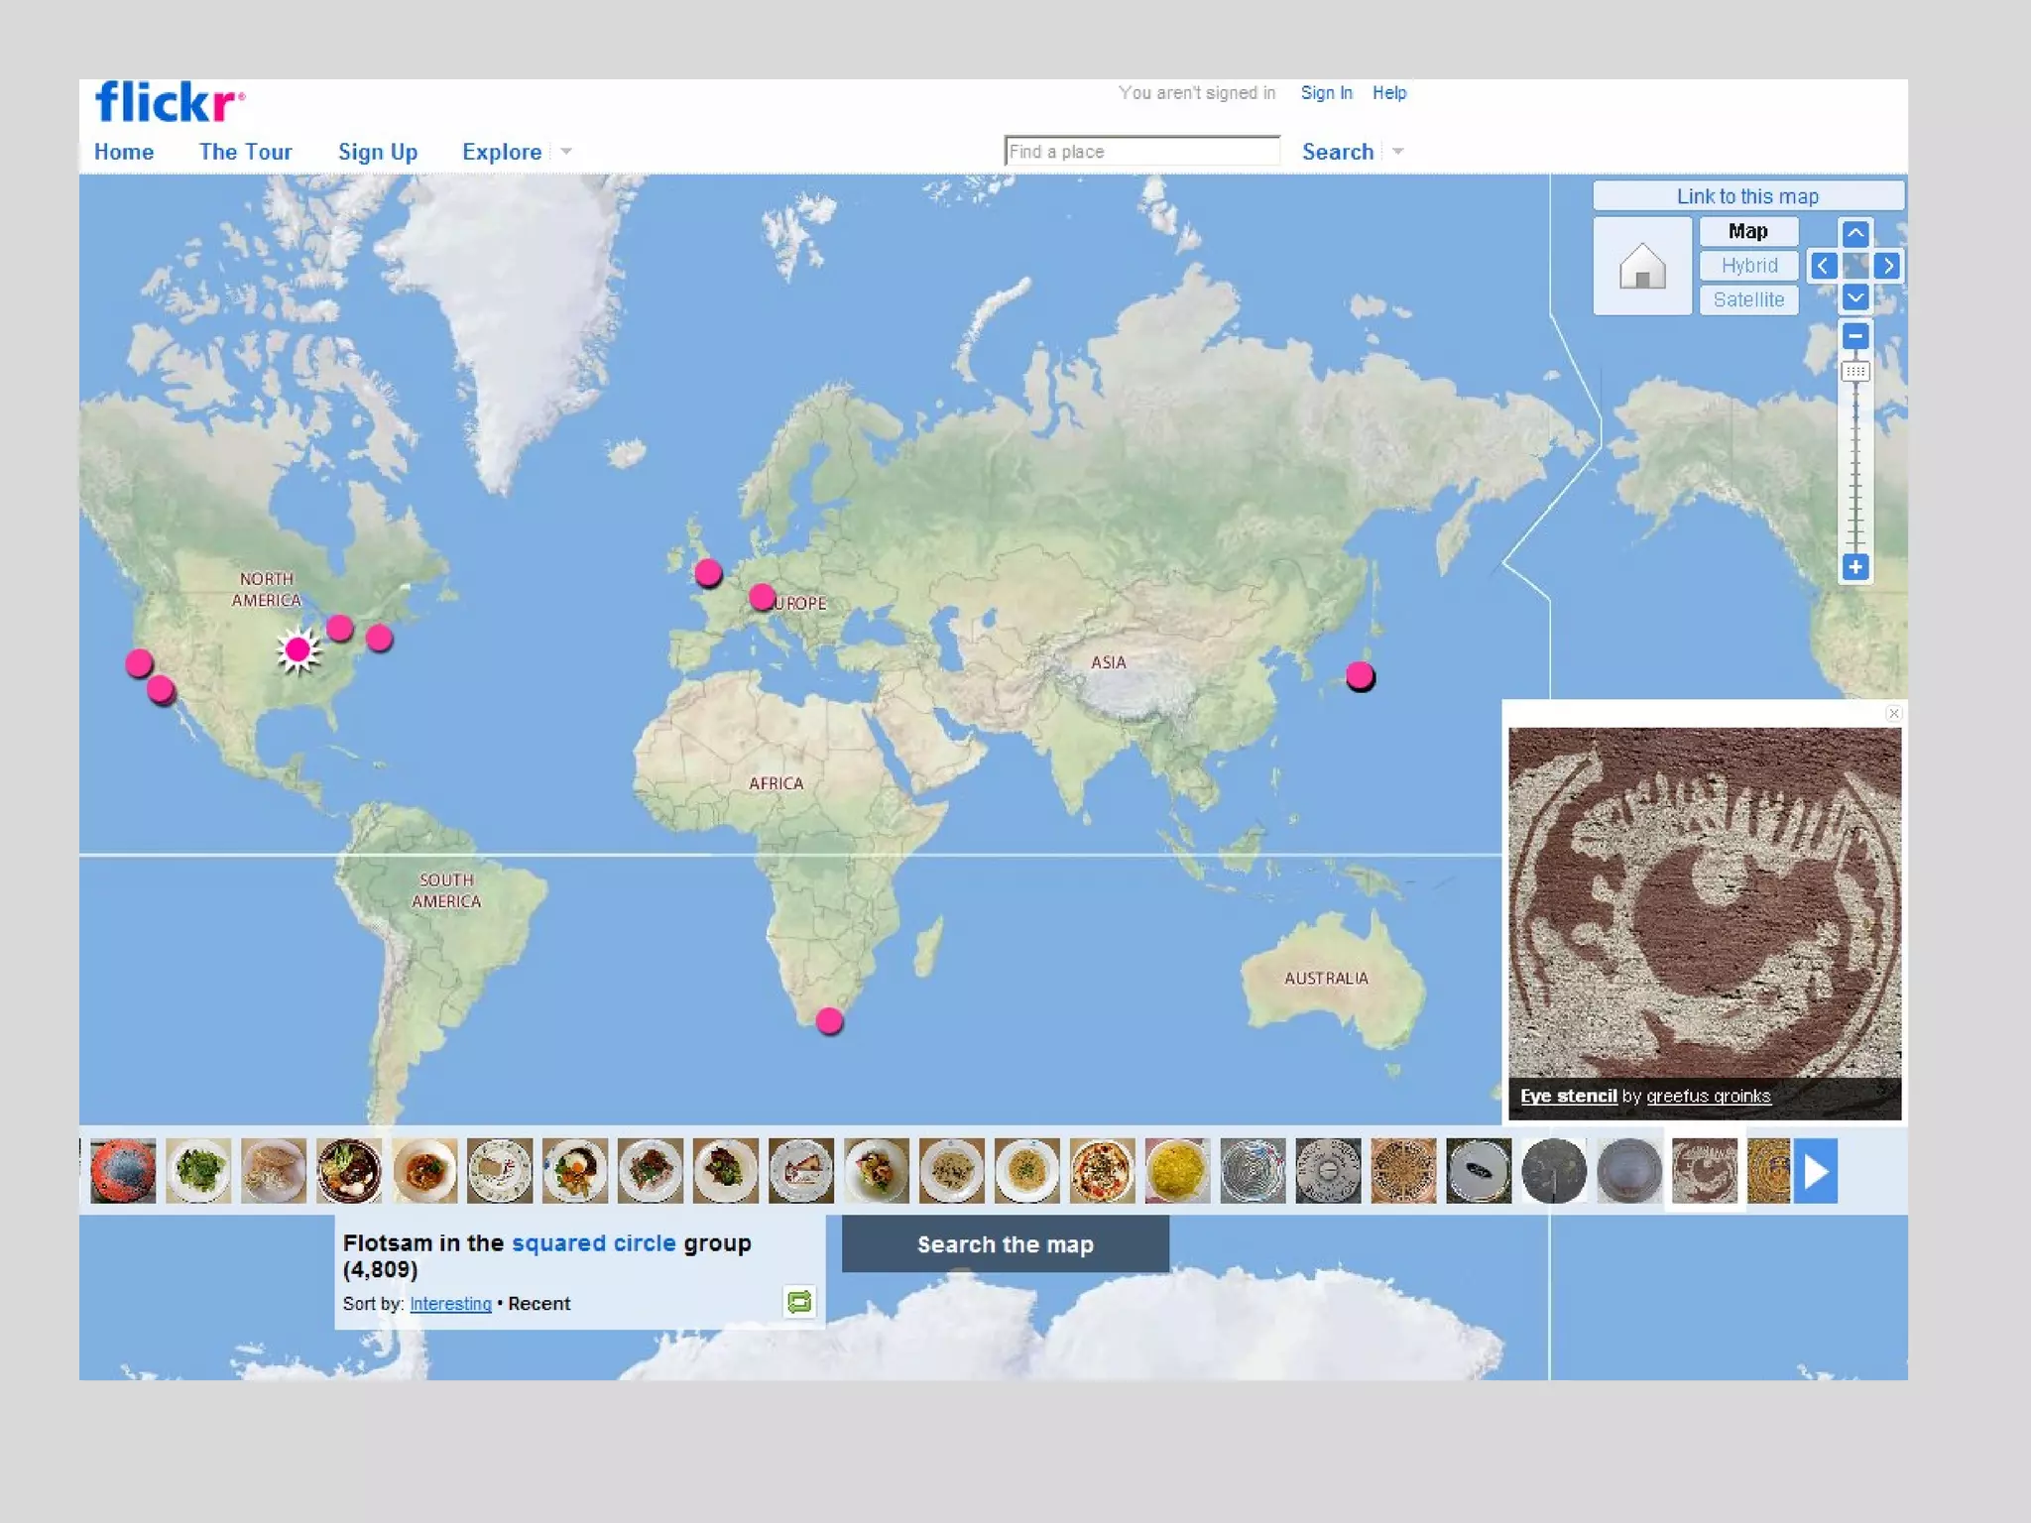Image resolution: width=2031 pixels, height=1523 pixels.
Task: Select the Map view mode
Action: point(1748,232)
